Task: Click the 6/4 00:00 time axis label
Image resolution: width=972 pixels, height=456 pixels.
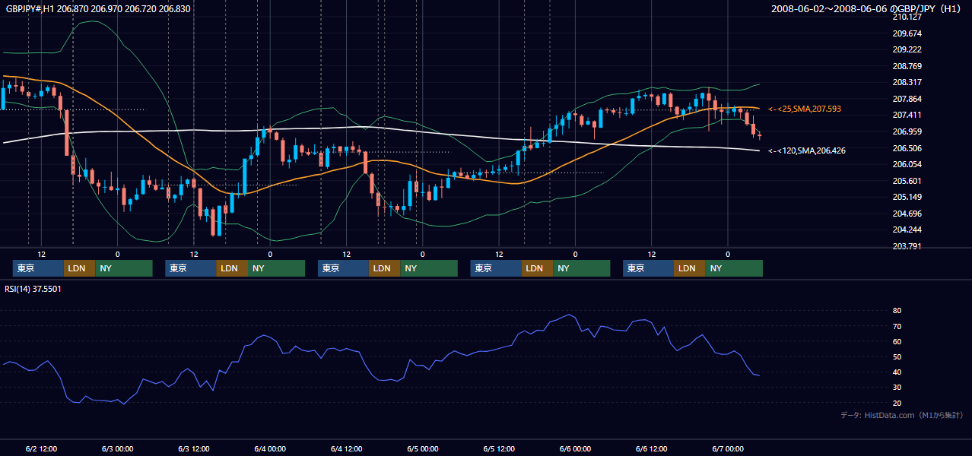Action: click(x=270, y=448)
